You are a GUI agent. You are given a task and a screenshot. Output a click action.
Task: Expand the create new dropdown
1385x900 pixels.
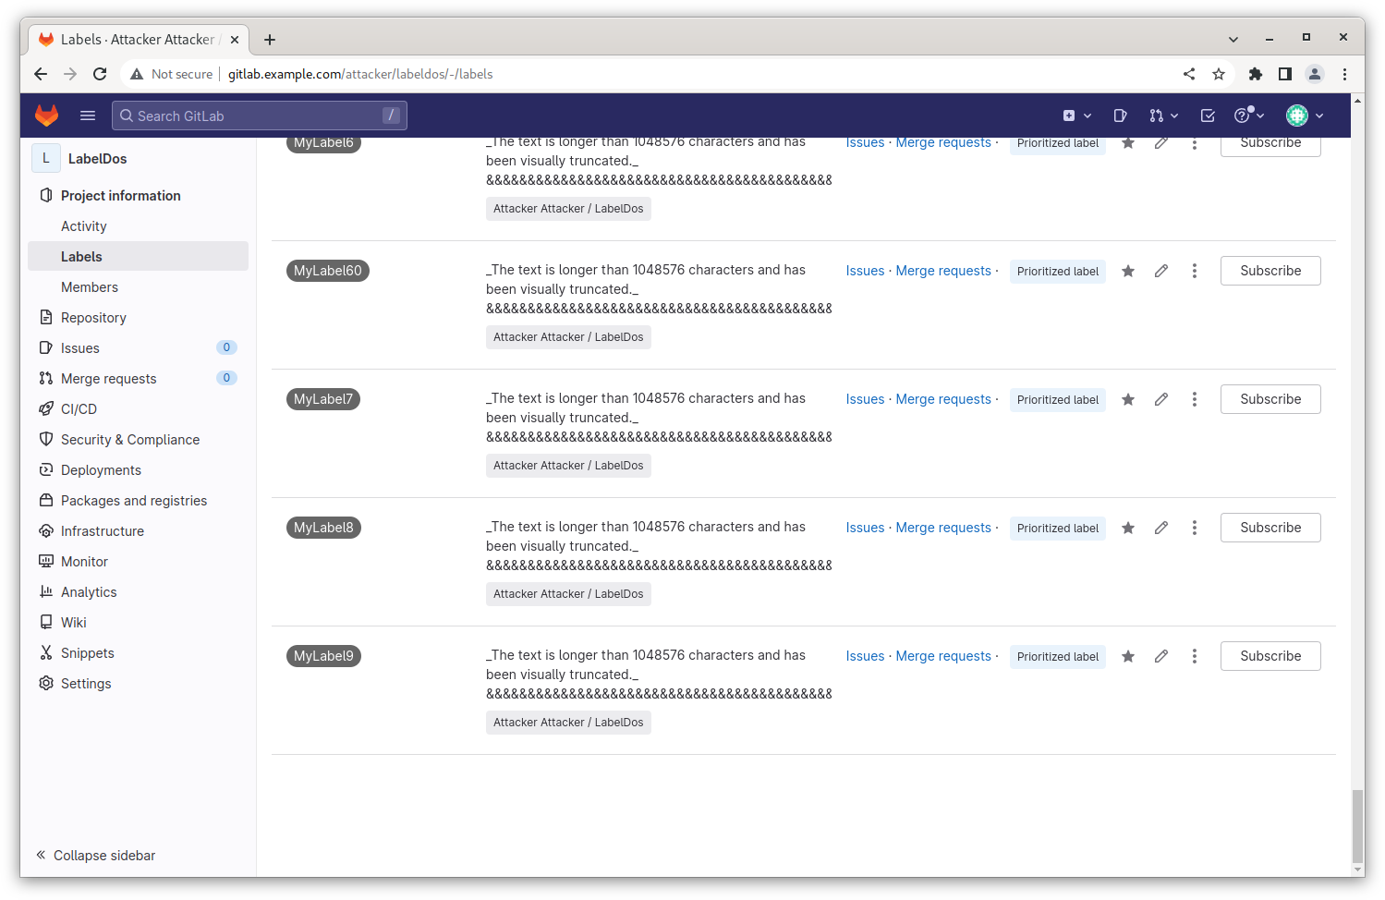tap(1076, 116)
